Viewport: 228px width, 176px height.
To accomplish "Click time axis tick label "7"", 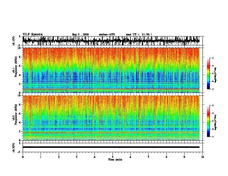I will (x=149, y=157).
